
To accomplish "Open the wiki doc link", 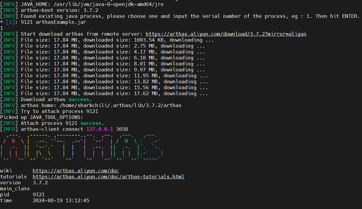I will click(76, 171).
